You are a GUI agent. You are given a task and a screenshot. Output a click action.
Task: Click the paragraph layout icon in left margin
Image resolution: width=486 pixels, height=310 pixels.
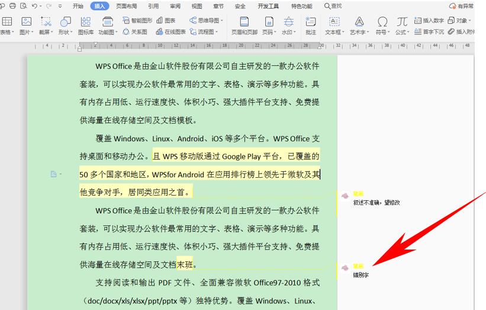[54, 174]
